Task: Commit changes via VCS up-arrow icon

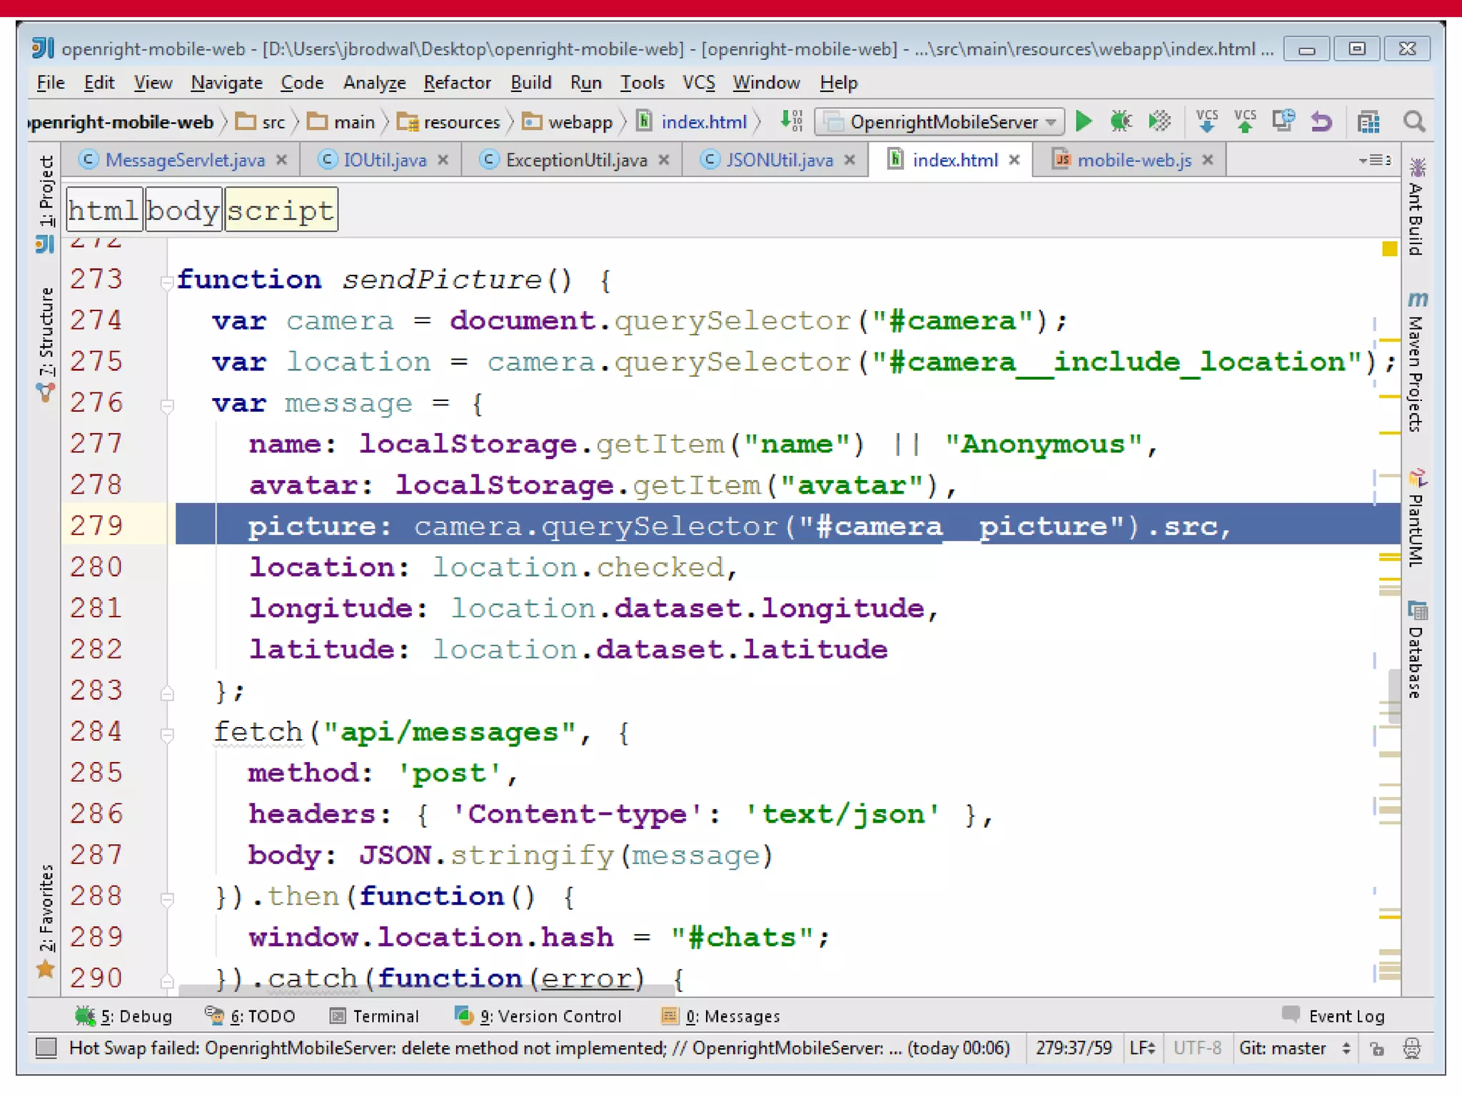Action: [x=1245, y=122]
